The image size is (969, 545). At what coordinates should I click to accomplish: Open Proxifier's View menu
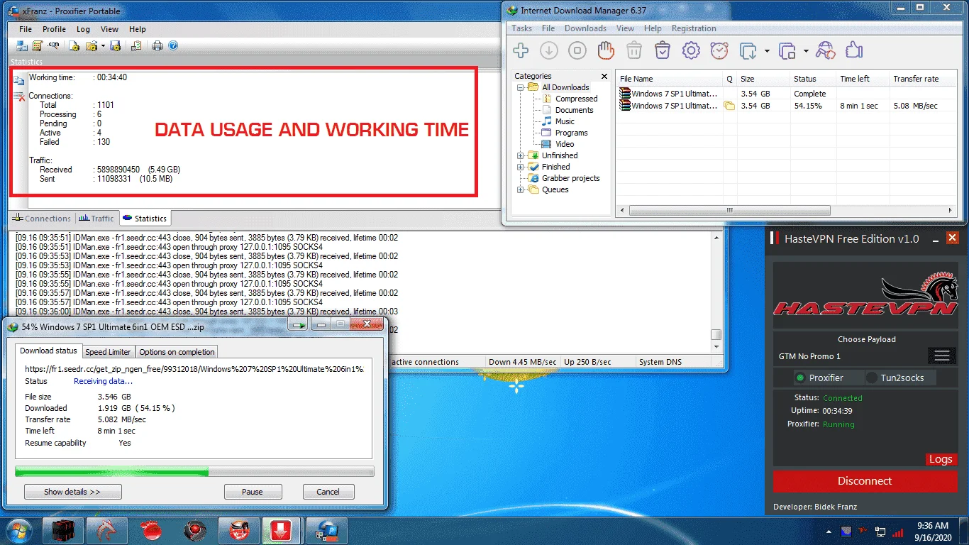[x=109, y=29]
